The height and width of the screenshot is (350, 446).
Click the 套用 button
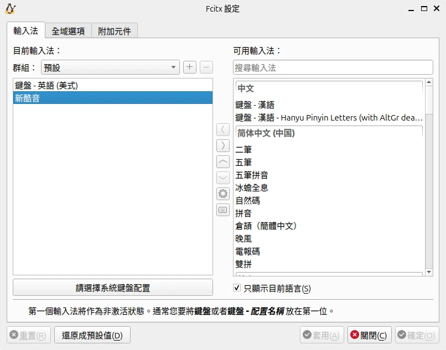tap(321, 335)
